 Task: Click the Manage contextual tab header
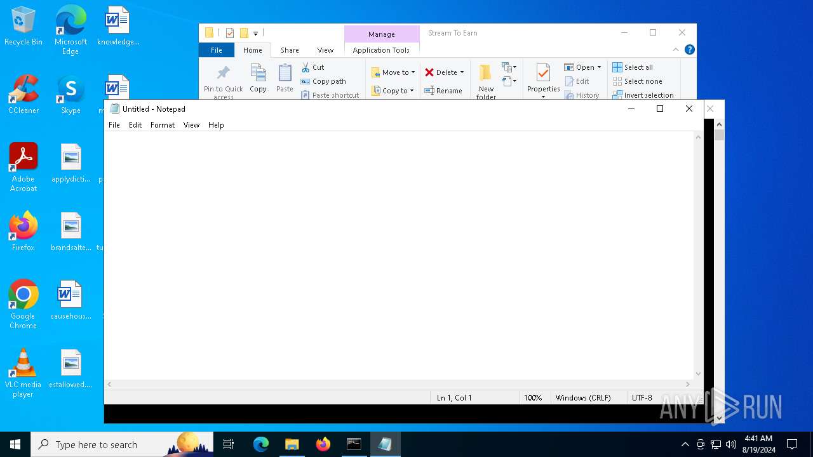[382, 34]
